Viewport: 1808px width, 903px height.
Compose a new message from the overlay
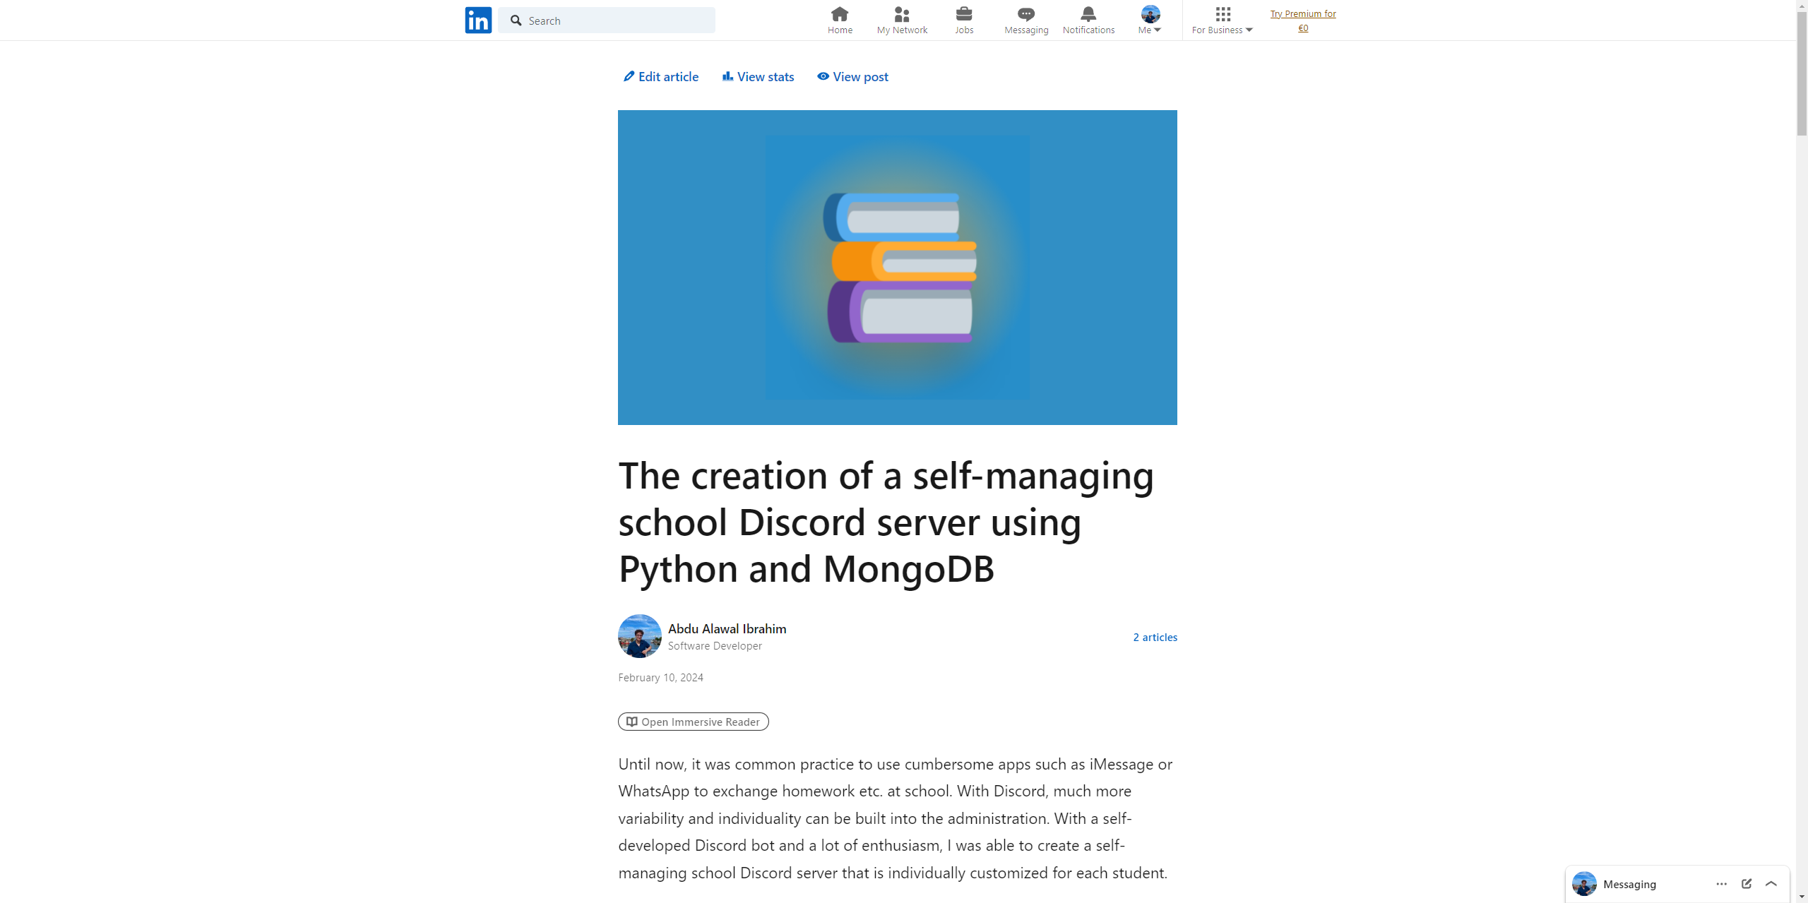tap(1747, 884)
